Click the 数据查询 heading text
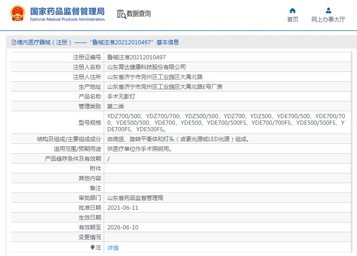The image size is (357, 256). click(x=139, y=14)
